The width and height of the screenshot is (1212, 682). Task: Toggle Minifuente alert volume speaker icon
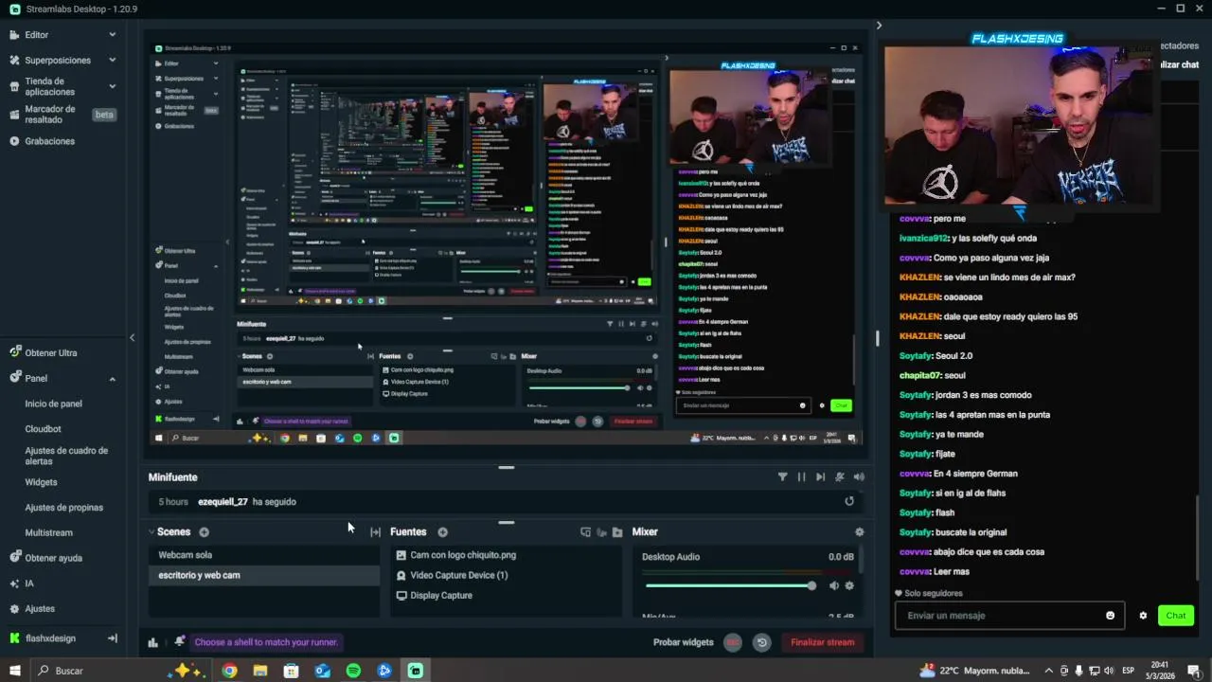(859, 477)
